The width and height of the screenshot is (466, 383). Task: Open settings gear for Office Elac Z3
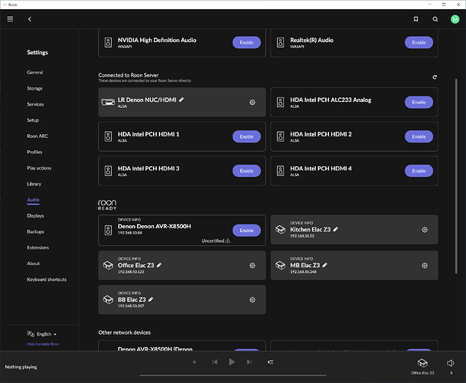click(253, 266)
